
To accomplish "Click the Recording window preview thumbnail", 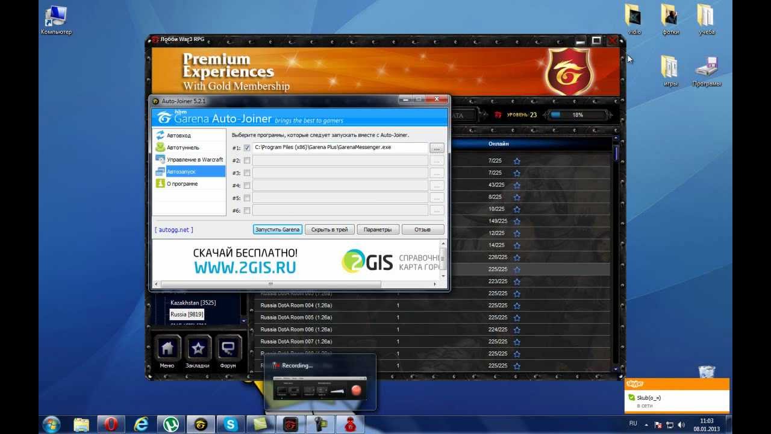I will 320,389.
